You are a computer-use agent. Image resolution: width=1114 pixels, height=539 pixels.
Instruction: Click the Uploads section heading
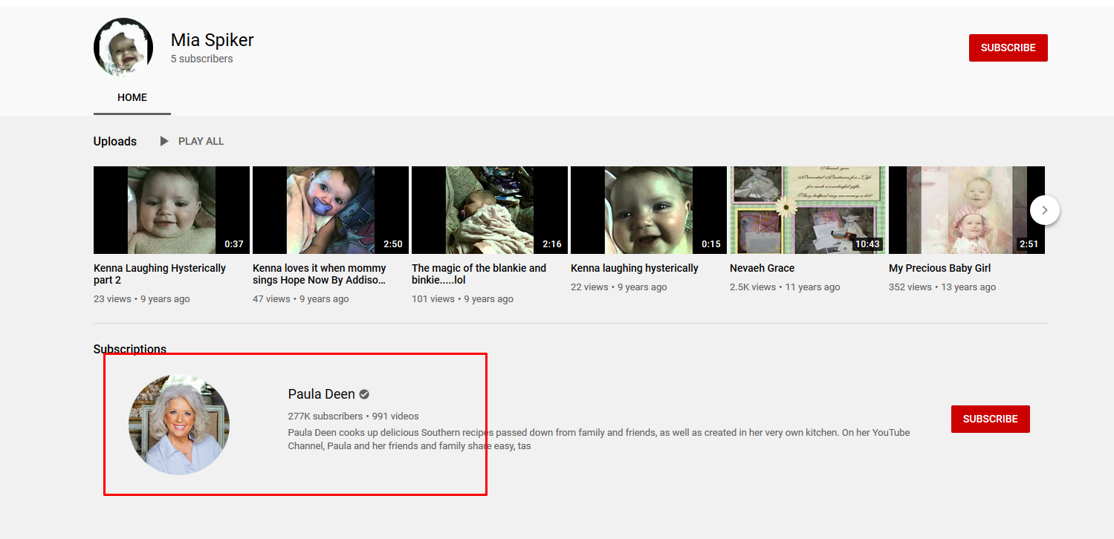coord(115,141)
